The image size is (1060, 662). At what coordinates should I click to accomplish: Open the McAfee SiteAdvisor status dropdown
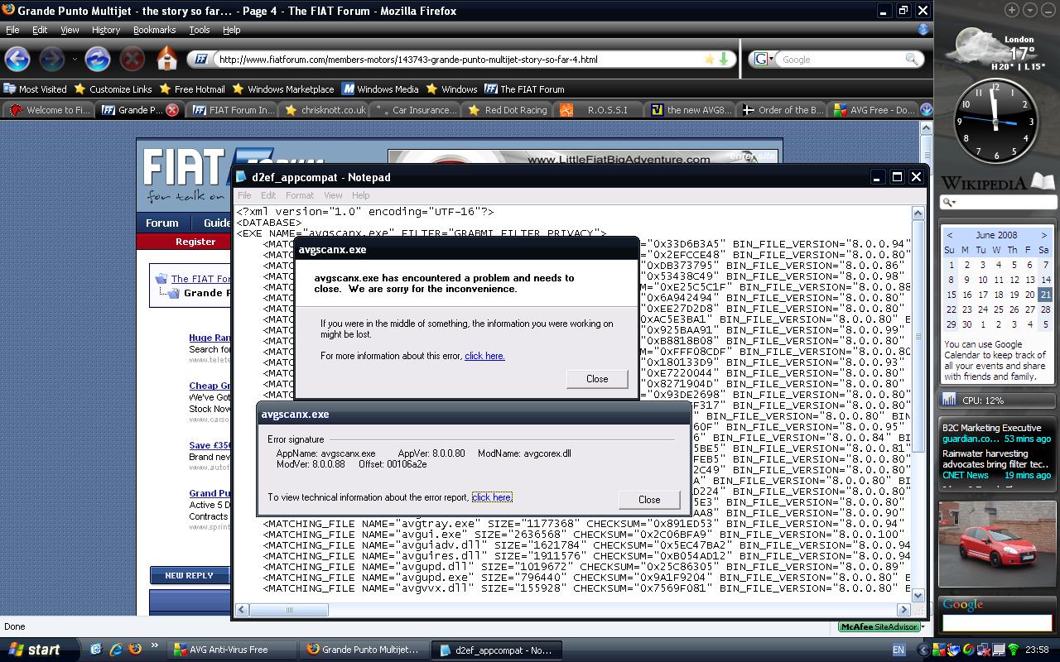coord(924,626)
